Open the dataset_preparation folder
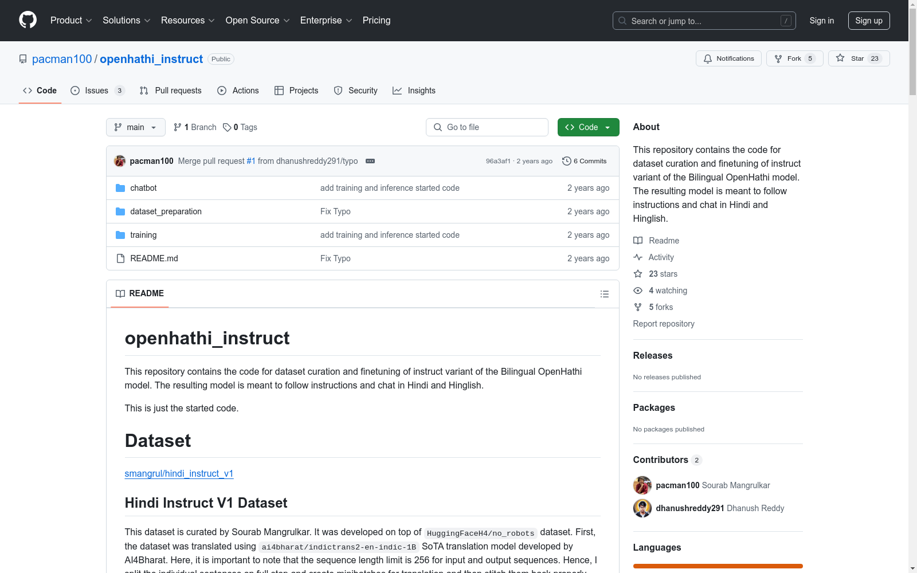917x573 pixels. [x=166, y=211]
